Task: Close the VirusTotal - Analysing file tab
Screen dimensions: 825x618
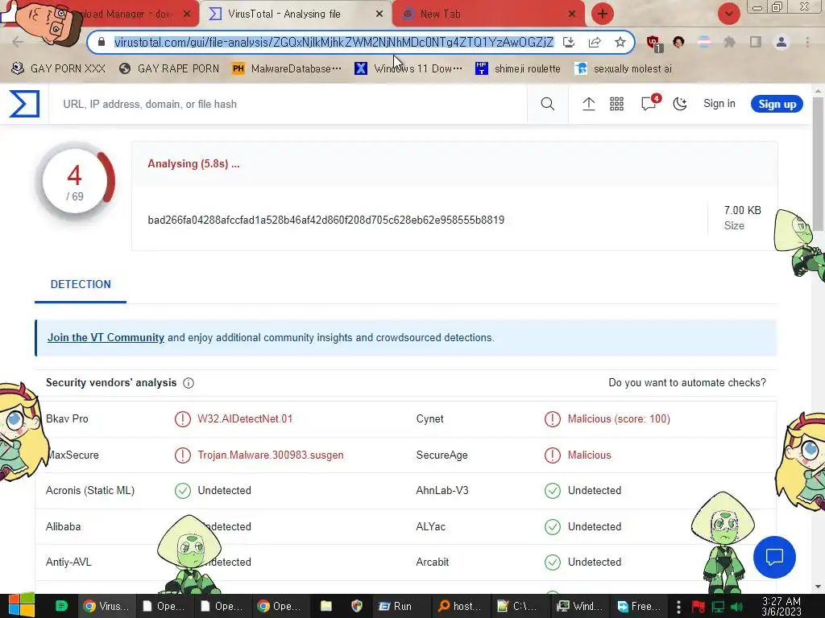Action: pyautogui.click(x=379, y=14)
